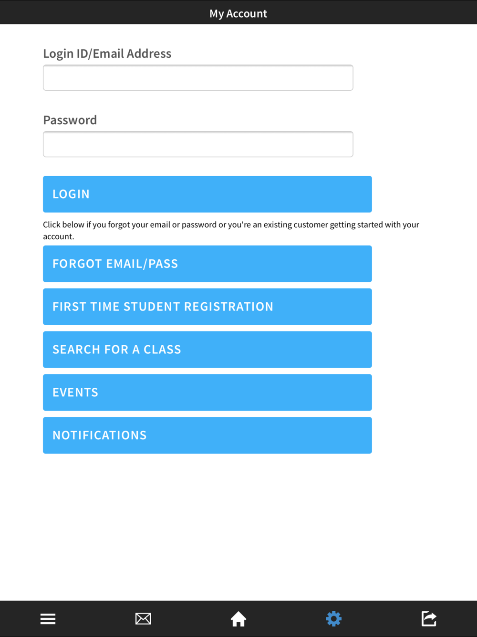Image resolution: width=477 pixels, height=637 pixels.
Task: Submit credentials with the blue LOGIN bar
Action: tap(207, 194)
